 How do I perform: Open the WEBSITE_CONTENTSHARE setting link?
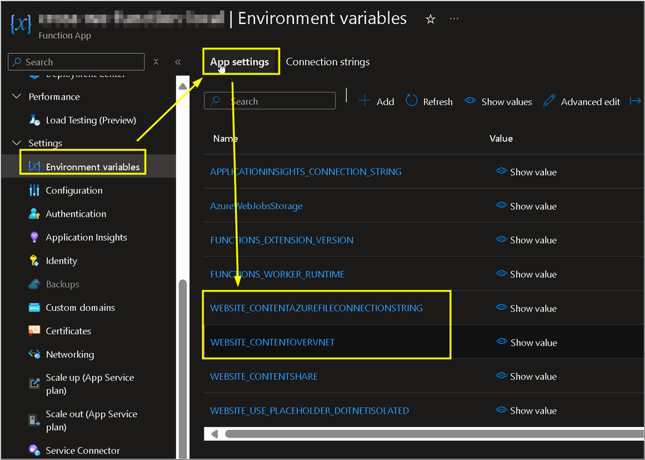pyautogui.click(x=263, y=376)
